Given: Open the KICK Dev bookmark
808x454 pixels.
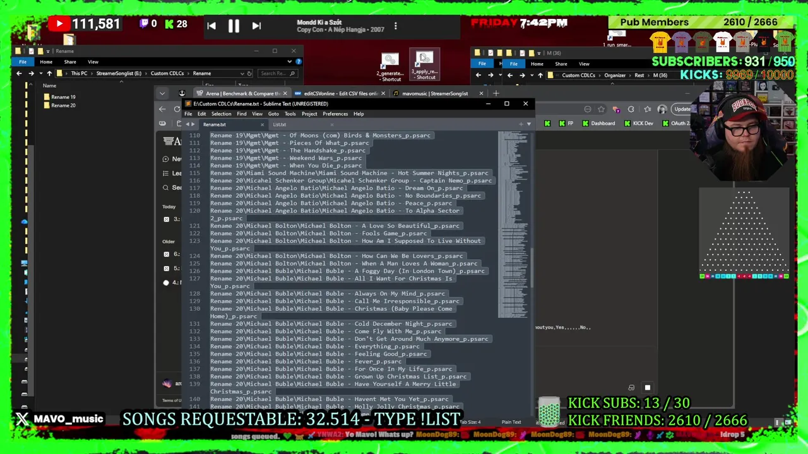Looking at the screenshot, I should [638, 123].
